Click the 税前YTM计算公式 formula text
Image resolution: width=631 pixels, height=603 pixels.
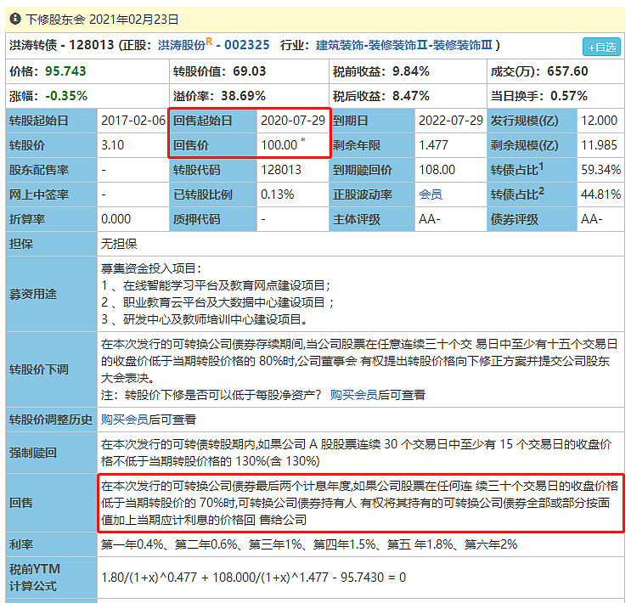(253, 577)
